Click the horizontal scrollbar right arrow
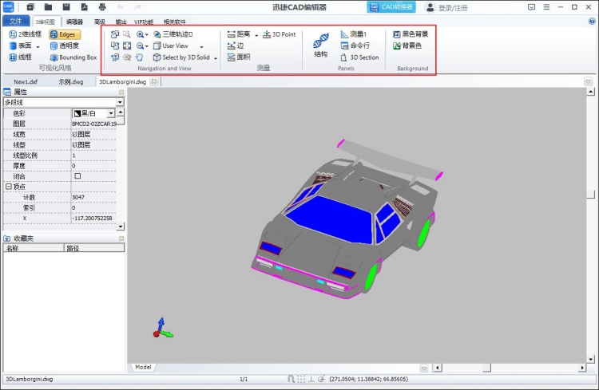The width and height of the screenshot is (599, 390). click(582, 368)
